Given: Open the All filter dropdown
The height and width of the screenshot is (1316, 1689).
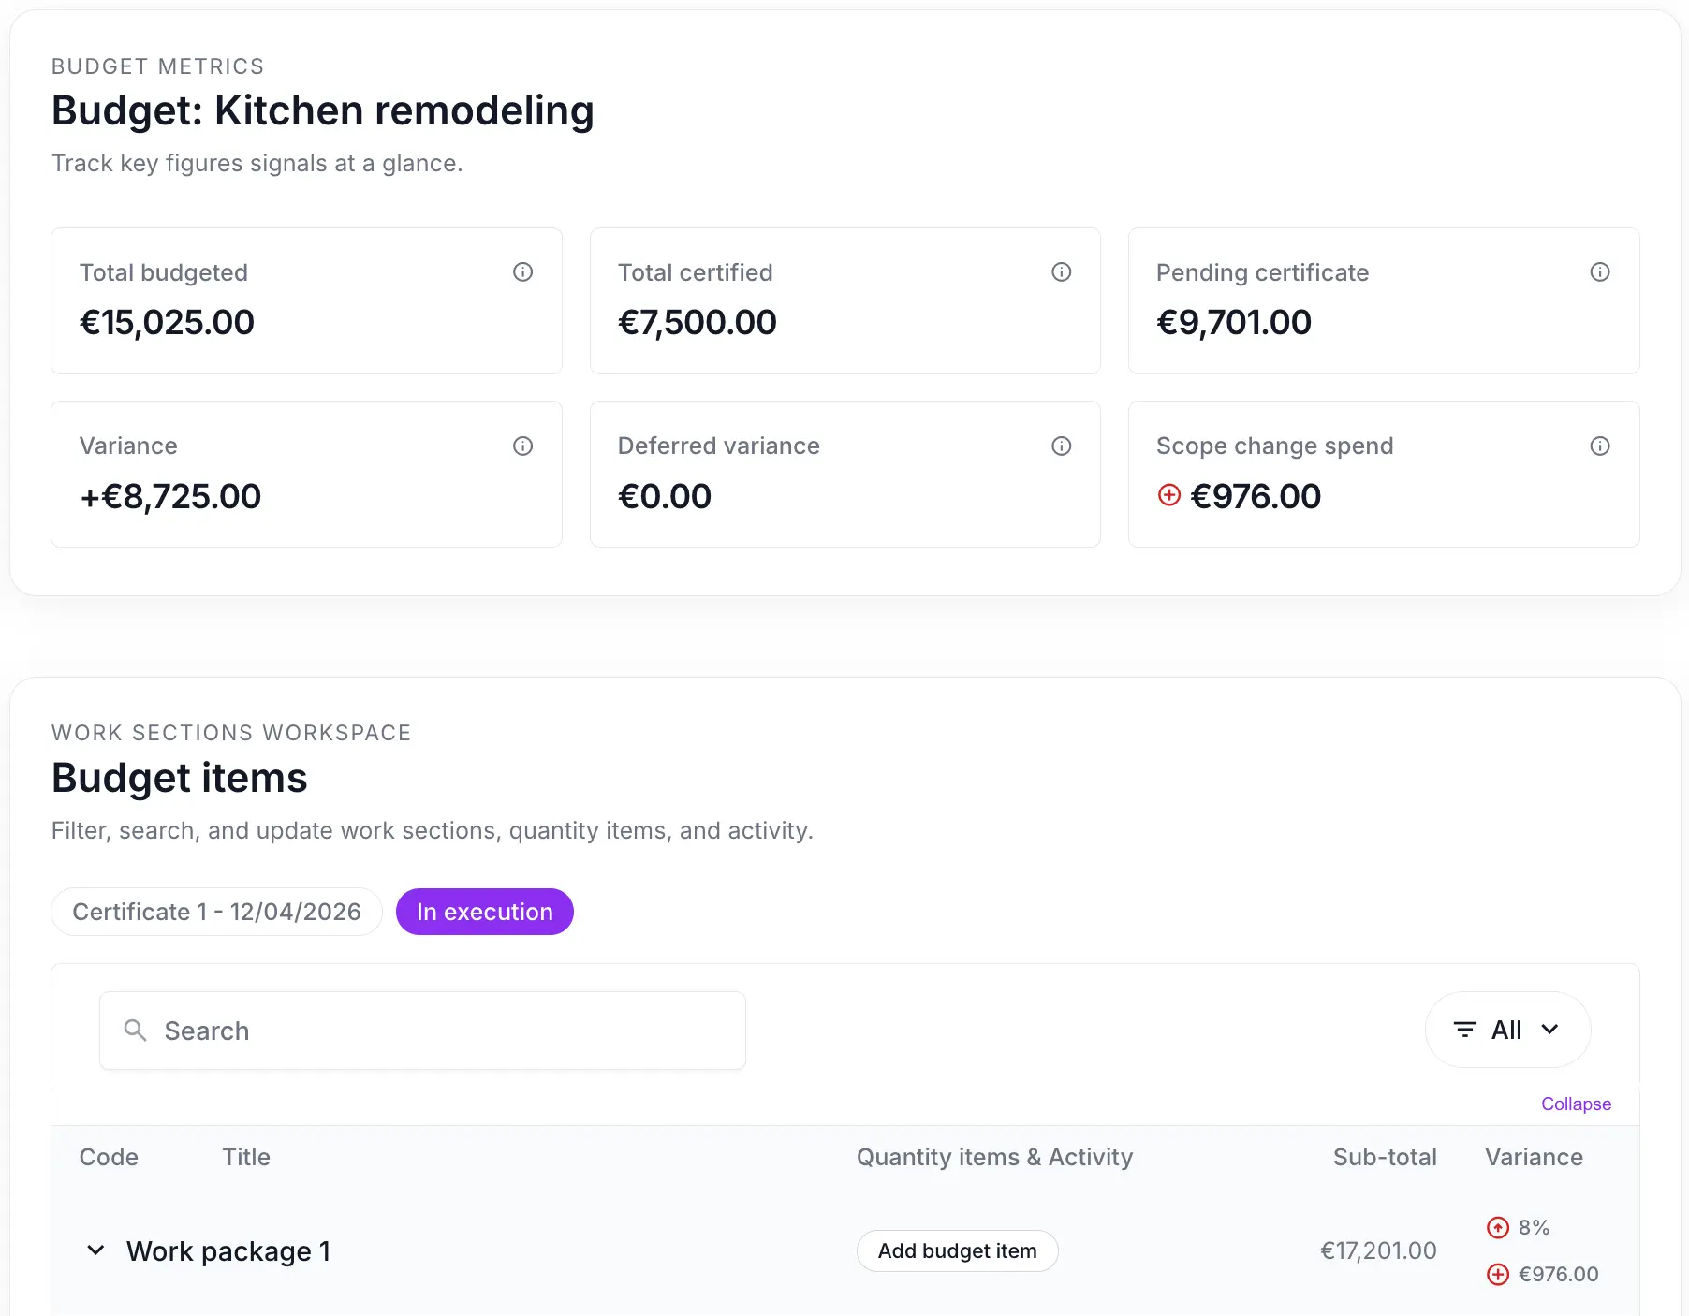Looking at the screenshot, I should pyautogui.click(x=1506, y=1030).
